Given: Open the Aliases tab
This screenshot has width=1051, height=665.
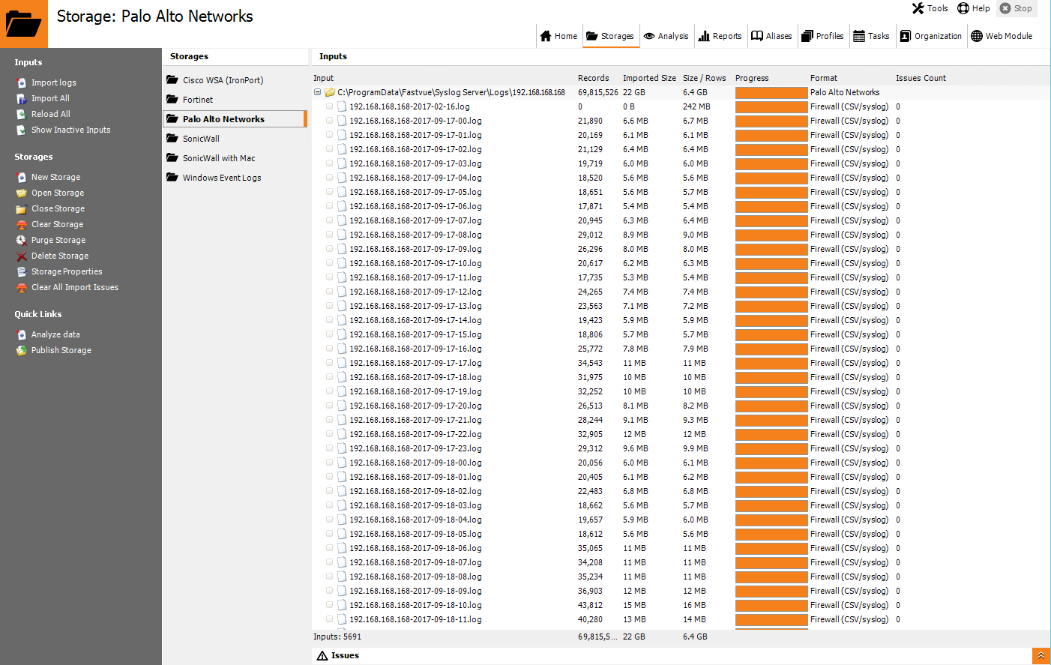Looking at the screenshot, I should pos(771,36).
